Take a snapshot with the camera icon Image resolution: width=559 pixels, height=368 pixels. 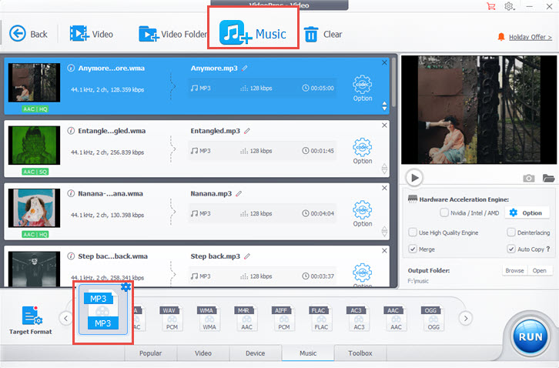(x=528, y=178)
